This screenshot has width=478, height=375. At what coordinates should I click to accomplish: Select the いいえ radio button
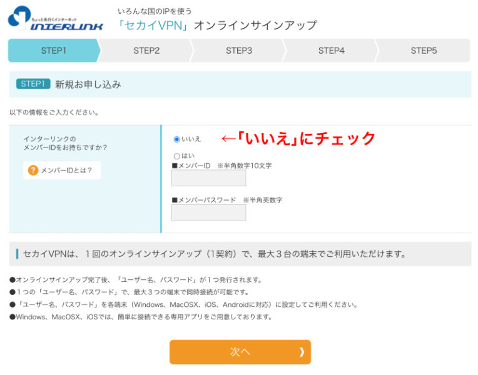pos(176,139)
